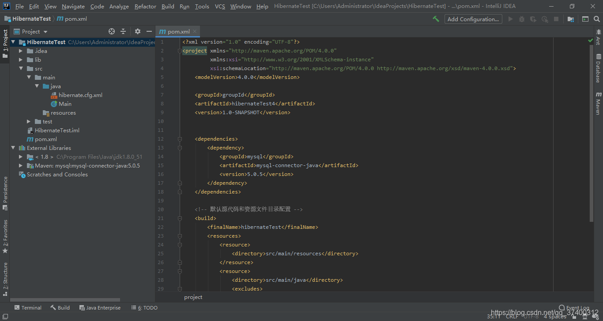Open Search Everywhere magnifier icon
Screen dimensions: 603x321
pos(596,19)
